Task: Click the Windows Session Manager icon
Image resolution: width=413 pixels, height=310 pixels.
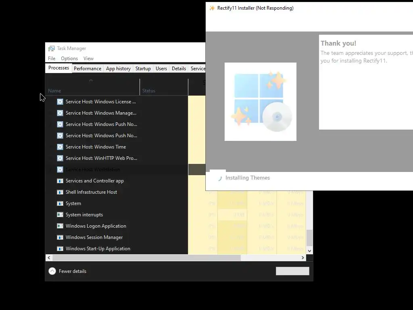Action: 60,237
